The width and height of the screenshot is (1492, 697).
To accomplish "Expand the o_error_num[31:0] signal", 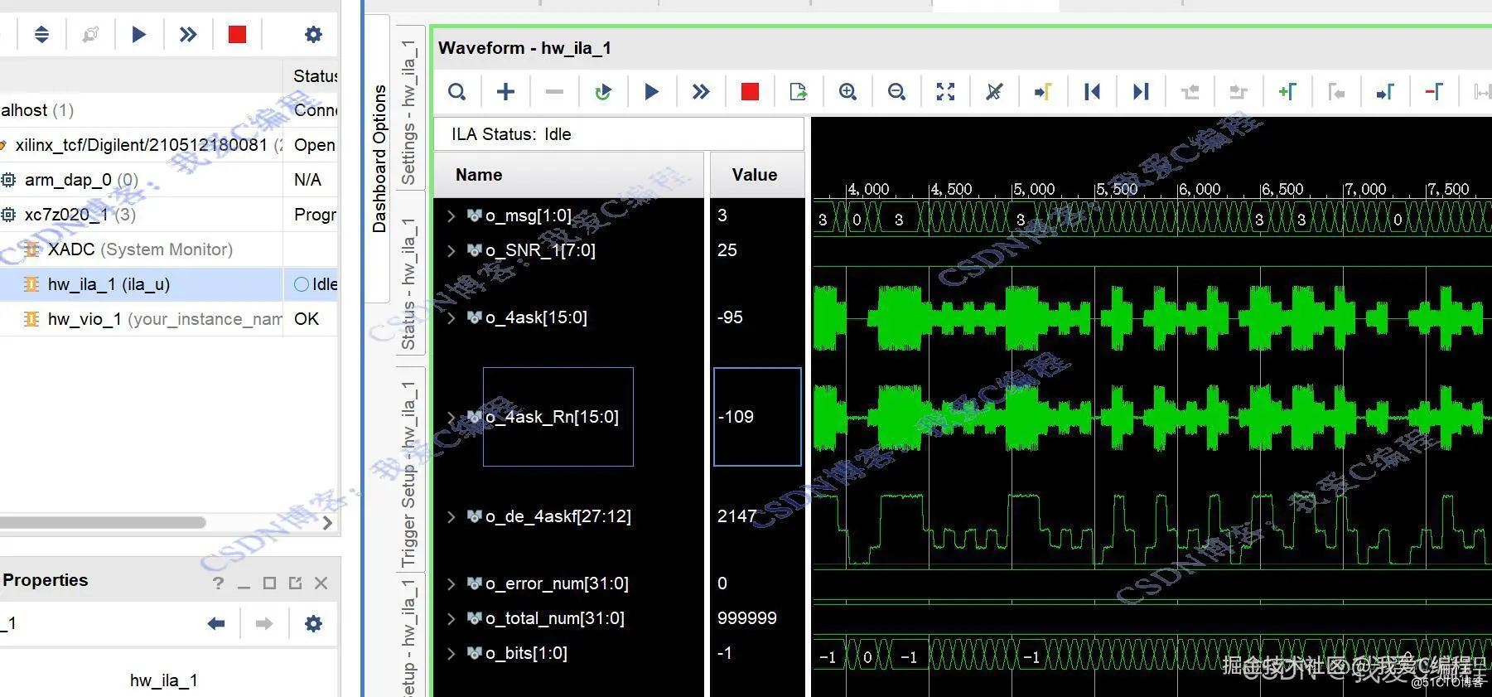I will click(x=451, y=584).
